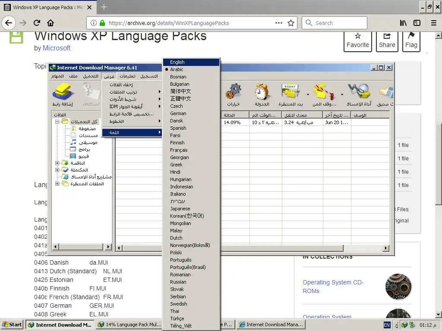This screenshot has width=442, height=331.
Task: Choose Français from the language list
Action: point(191,150)
